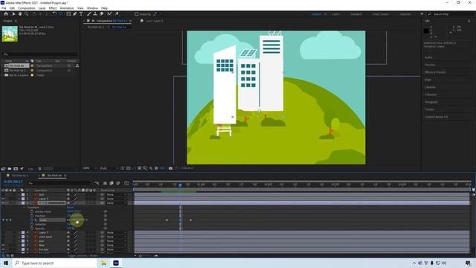Open the Graph Editor icon in timeline
Screen dimensions: 476x268
tap(126, 183)
